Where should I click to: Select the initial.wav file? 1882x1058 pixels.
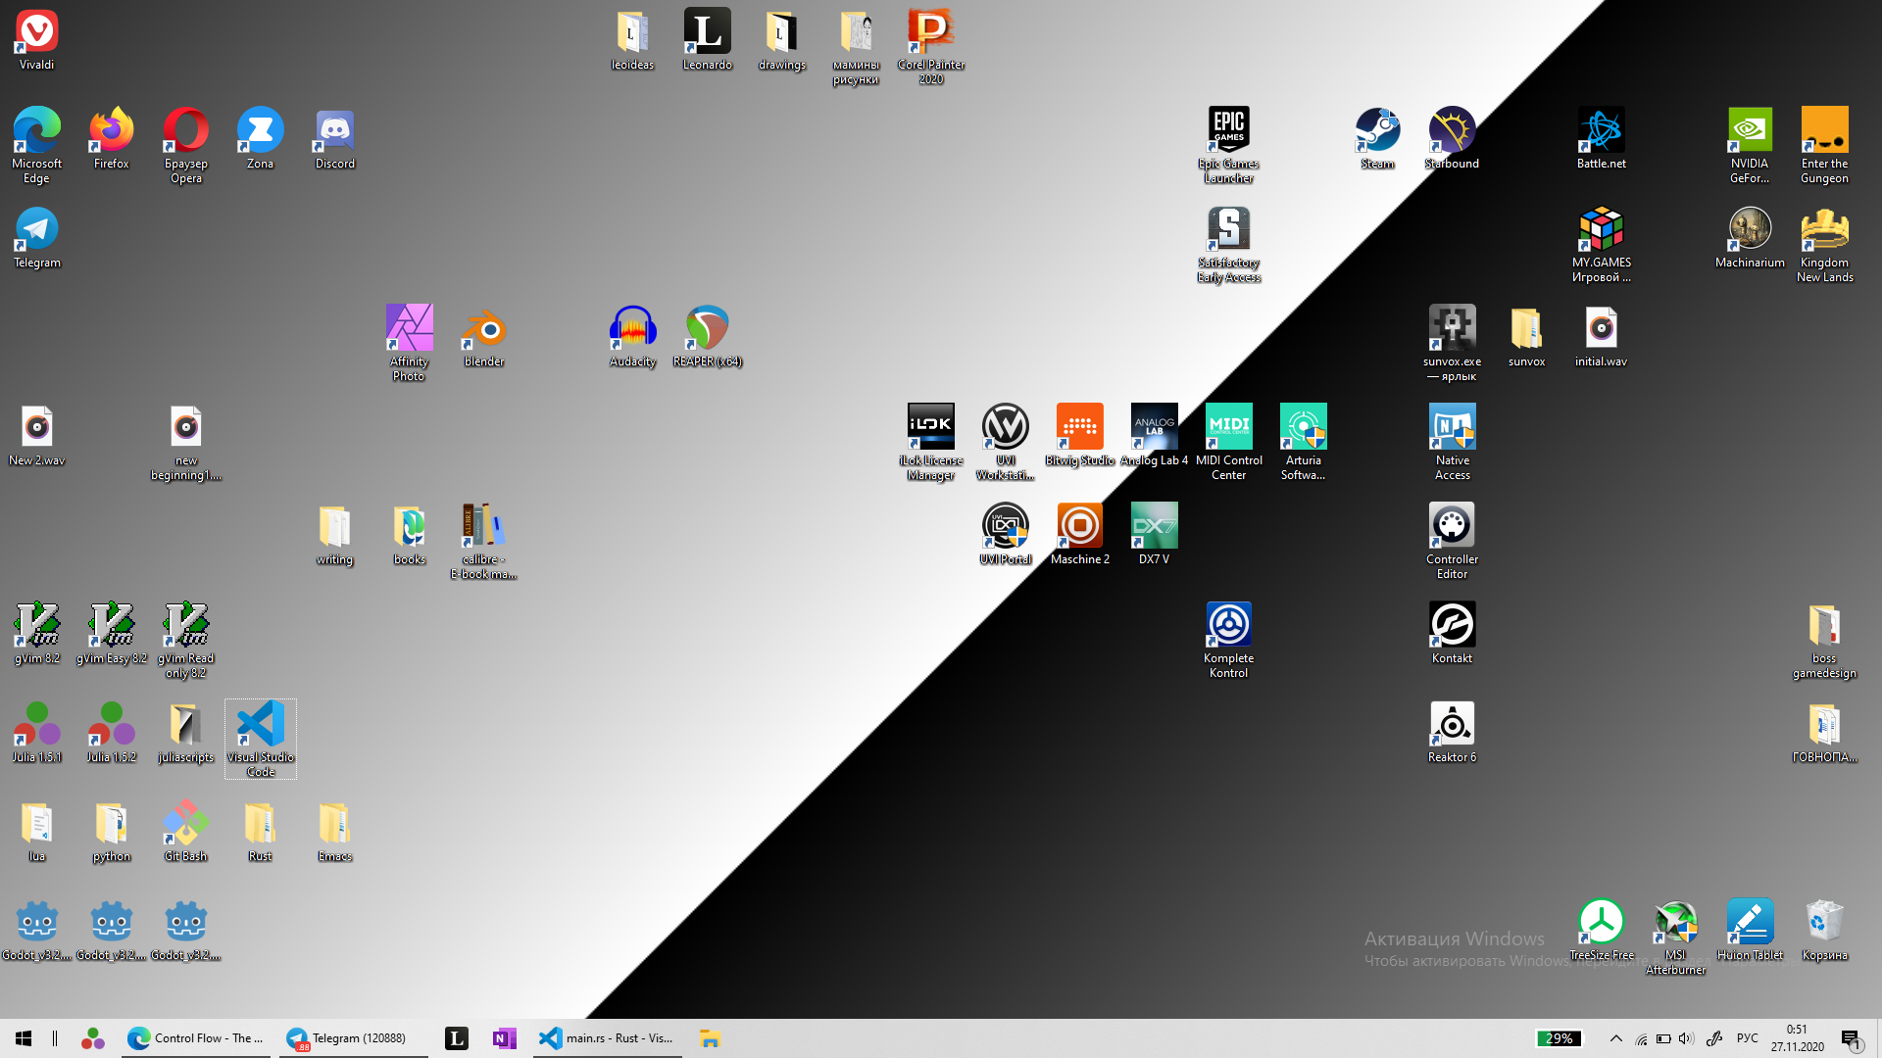(x=1602, y=336)
